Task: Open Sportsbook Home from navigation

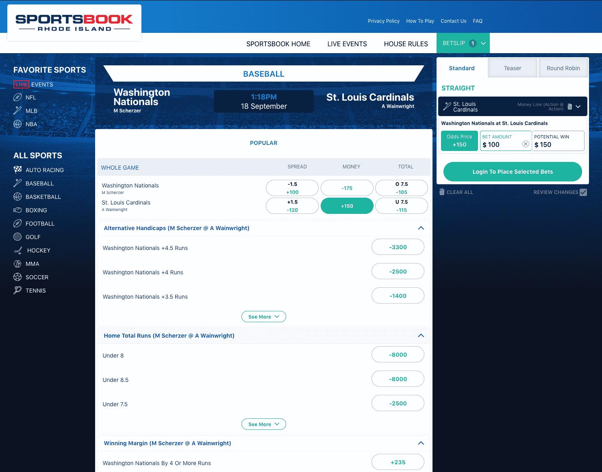Action: click(278, 44)
